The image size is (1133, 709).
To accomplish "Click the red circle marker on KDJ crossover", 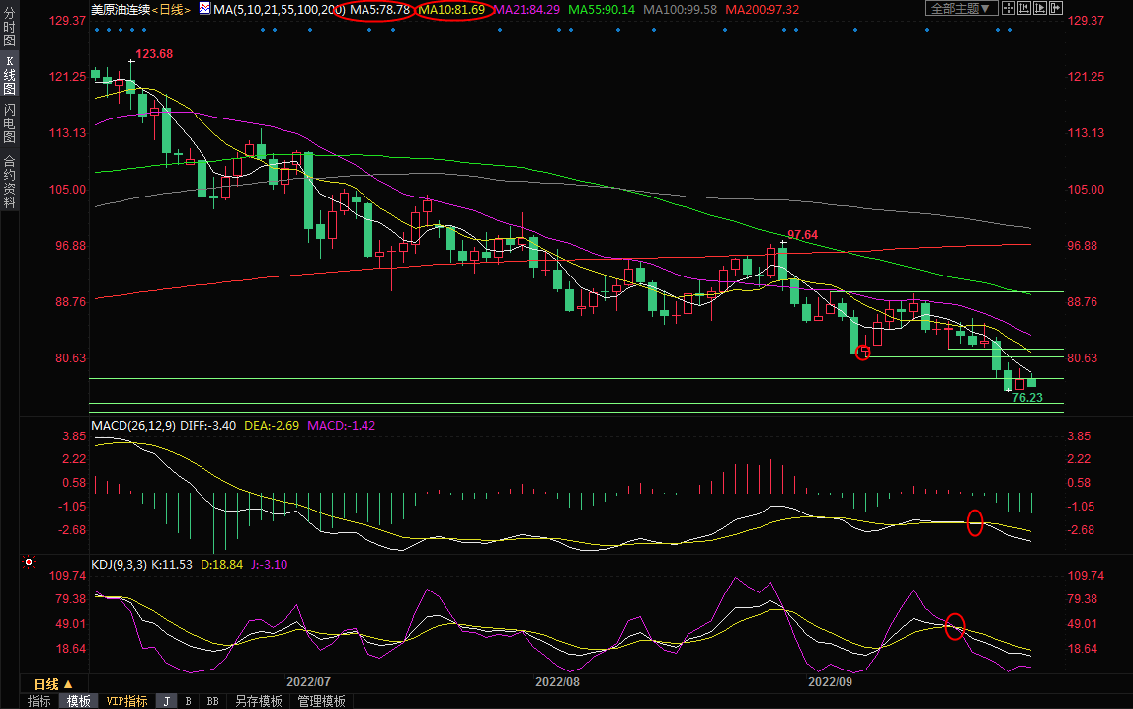I will [954, 626].
